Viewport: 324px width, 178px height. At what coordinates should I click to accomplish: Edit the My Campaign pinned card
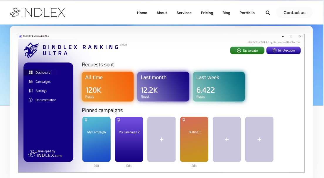click(x=96, y=166)
